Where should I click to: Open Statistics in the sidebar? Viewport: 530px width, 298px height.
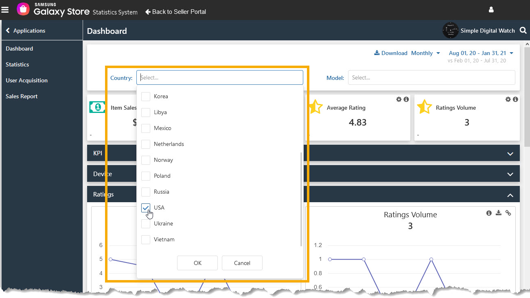17,64
